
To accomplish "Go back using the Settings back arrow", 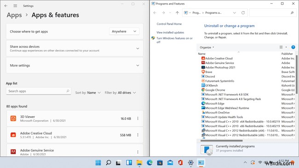I will click(6, 6).
